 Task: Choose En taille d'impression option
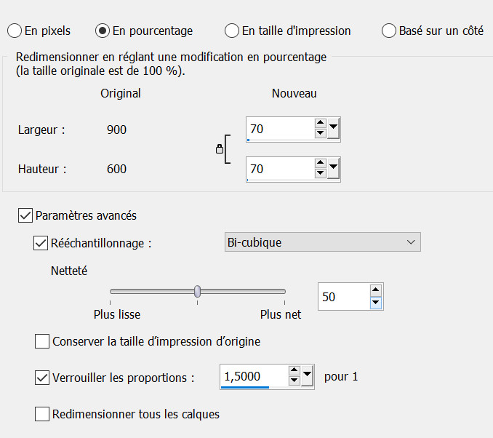coord(231,31)
